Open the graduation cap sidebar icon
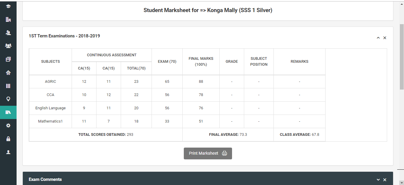Image resolution: width=404 pixels, height=185 pixels. click(x=8, y=6)
